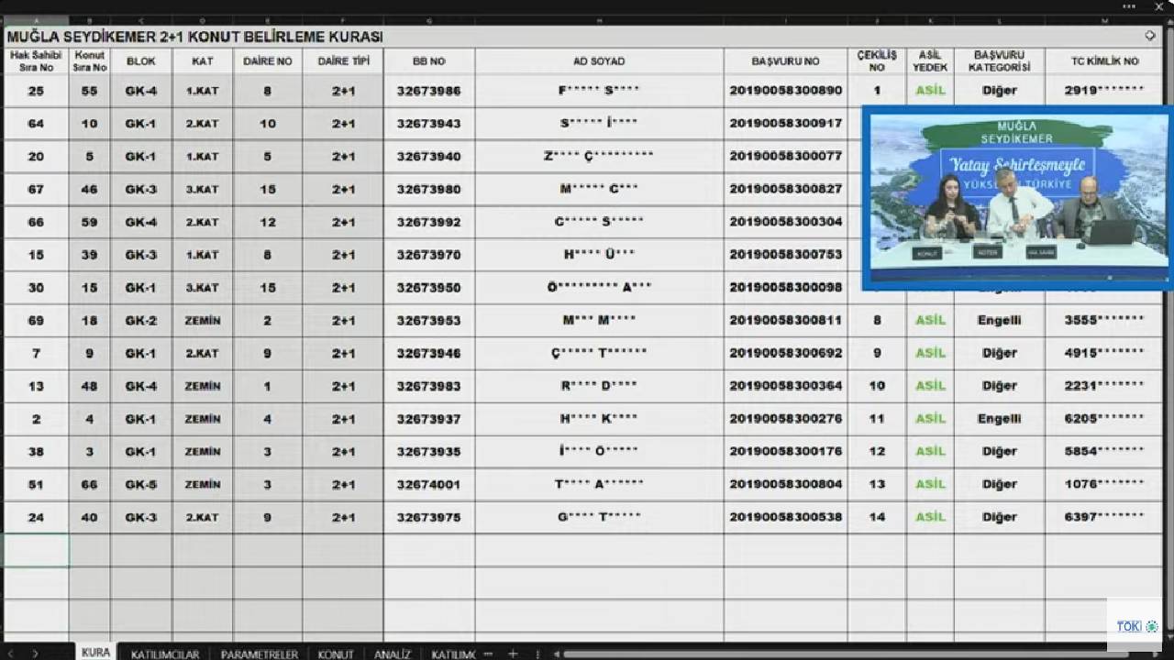Image resolution: width=1174 pixels, height=660 pixels.
Task: Click the tab bar splitter handle
Action: [537, 654]
